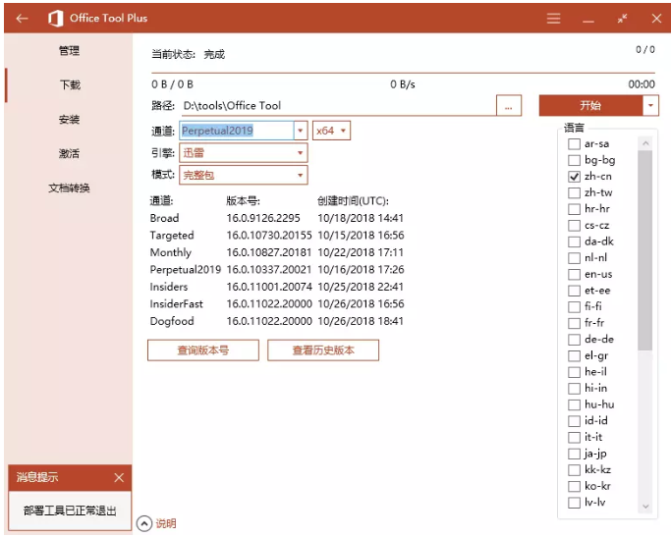Tick the he-il language checkbox

[x=574, y=372]
